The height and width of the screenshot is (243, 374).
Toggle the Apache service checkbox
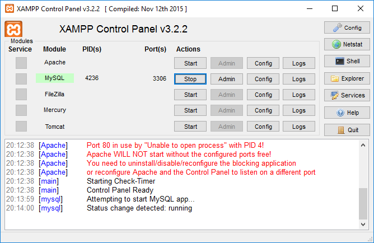[x=21, y=63]
